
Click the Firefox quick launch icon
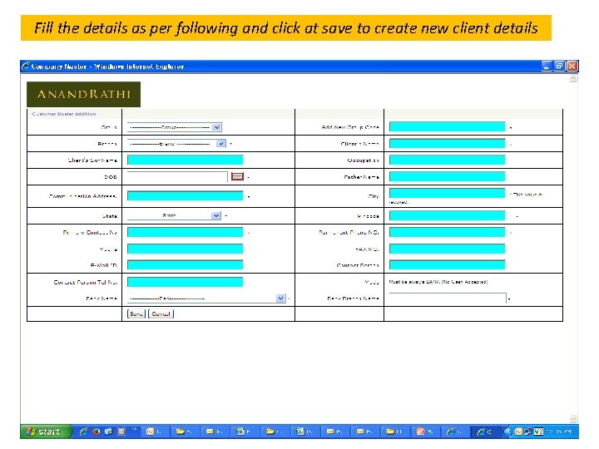point(97,432)
